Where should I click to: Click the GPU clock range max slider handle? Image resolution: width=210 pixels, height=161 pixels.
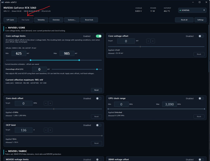204,109
